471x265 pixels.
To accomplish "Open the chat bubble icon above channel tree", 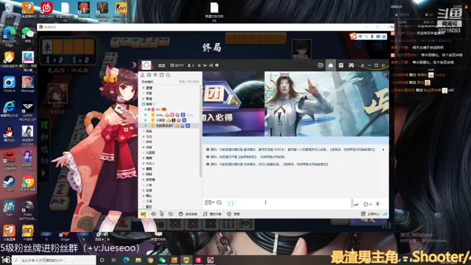I will (149, 75).
